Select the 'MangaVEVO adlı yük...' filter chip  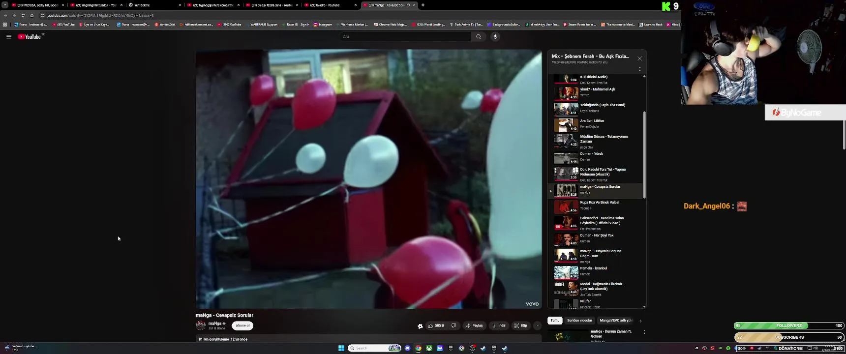(x=616, y=321)
